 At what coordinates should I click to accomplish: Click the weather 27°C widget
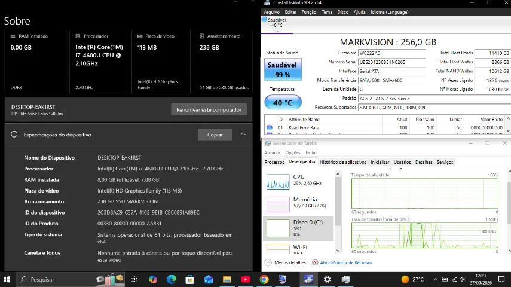click(412, 279)
